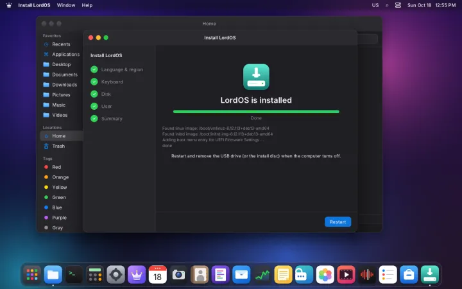Launch the Terminal from dock
Screen dimensions: 462x289
tap(74, 275)
